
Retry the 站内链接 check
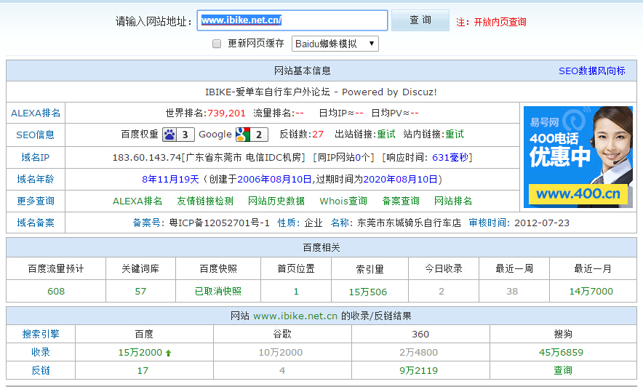pyautogui.click(x=455, y=135)
